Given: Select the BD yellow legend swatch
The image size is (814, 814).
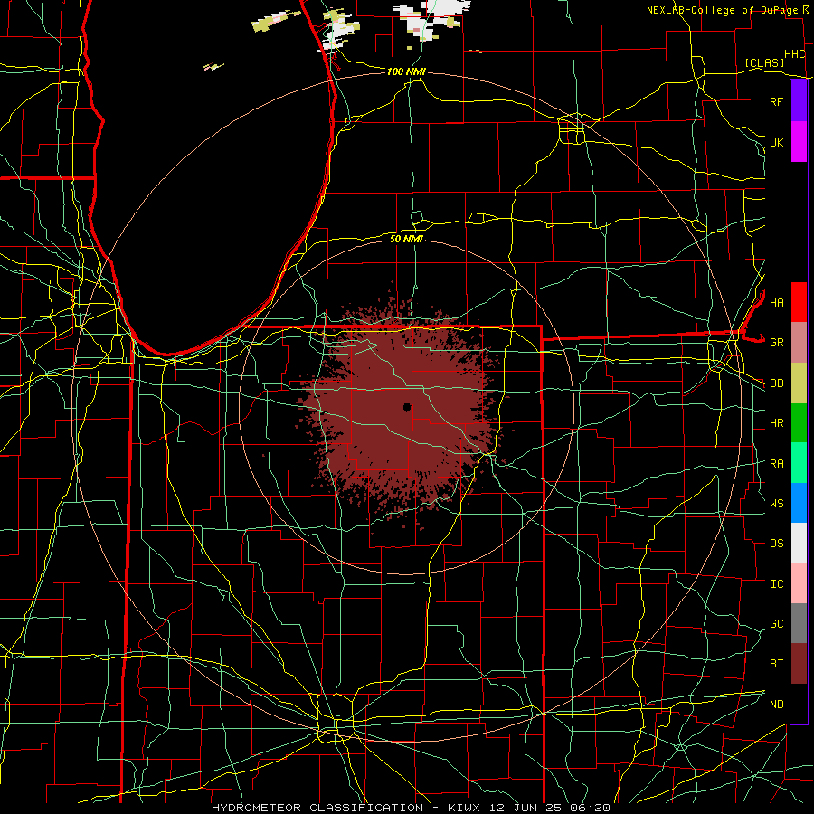Looking at the screenshot, I should (x=799, y=383).
